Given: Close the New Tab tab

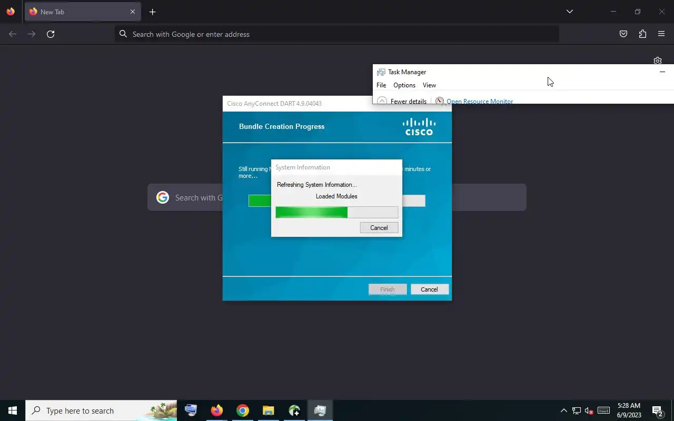Looking at the screenshot, I should (133, 12).
